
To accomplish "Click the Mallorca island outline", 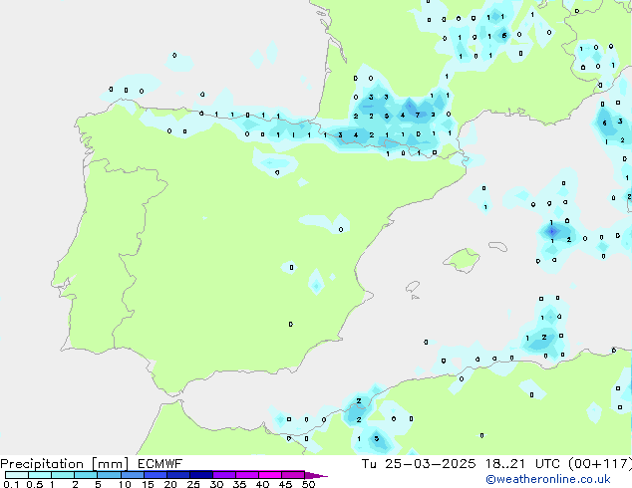I will [462, 260].
